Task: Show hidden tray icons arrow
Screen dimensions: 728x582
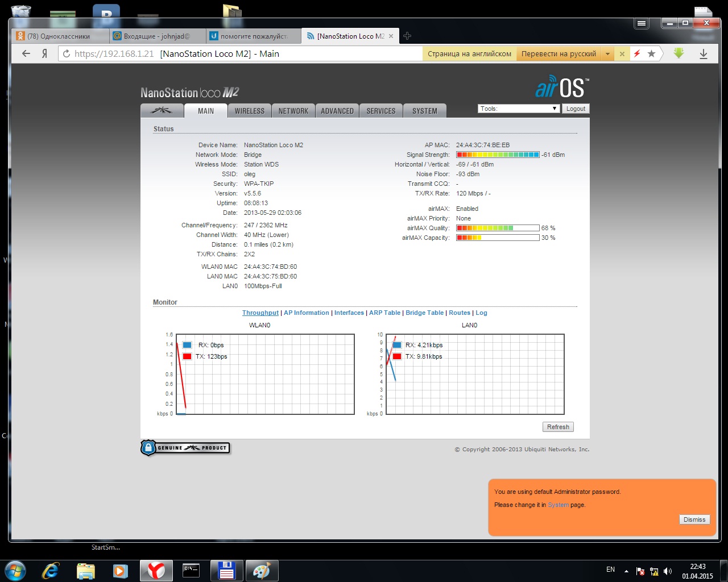Action: (x=626, y=571)
